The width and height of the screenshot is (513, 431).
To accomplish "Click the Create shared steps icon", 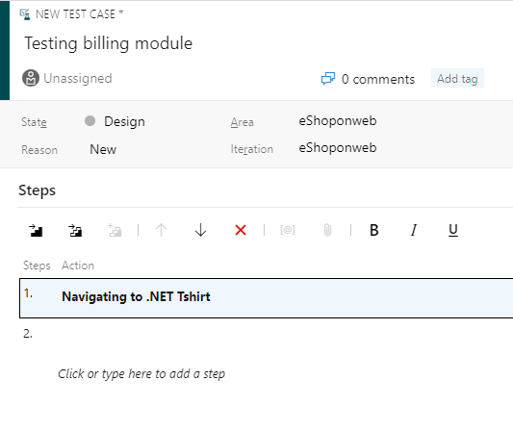I will click(115, 230).
